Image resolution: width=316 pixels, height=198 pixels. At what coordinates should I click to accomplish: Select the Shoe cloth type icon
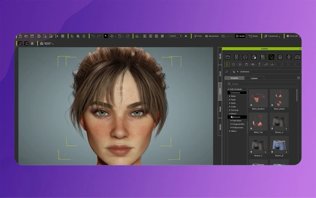(266, 64)
